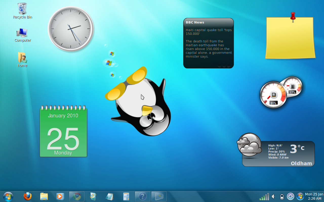Image resolution: width=324 pixels, height=202 pixels.
Task: Click the first dot on BBC widget
Action: tap(219, 66)
